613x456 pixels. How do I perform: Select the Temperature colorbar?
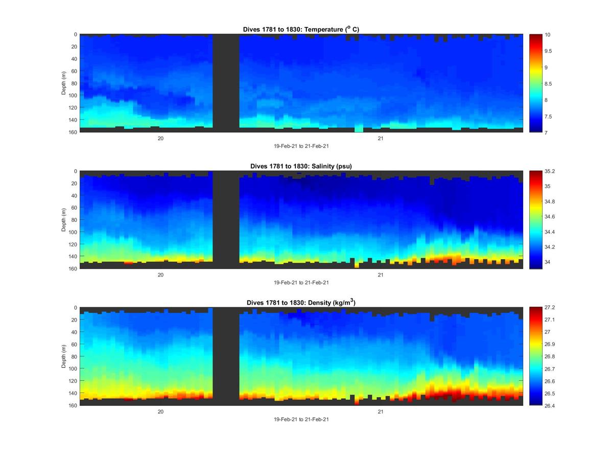click(535, 83)
